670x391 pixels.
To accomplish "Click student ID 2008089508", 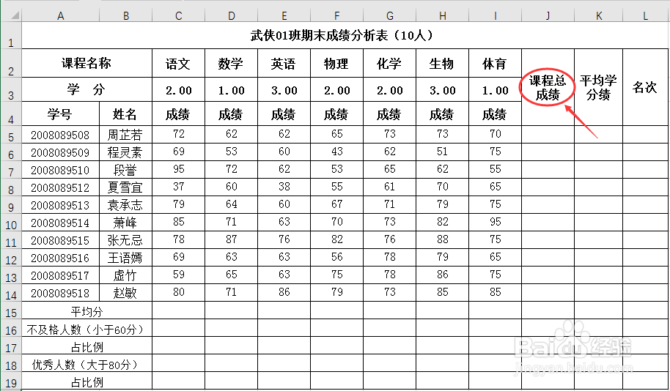I will [60, 135].
